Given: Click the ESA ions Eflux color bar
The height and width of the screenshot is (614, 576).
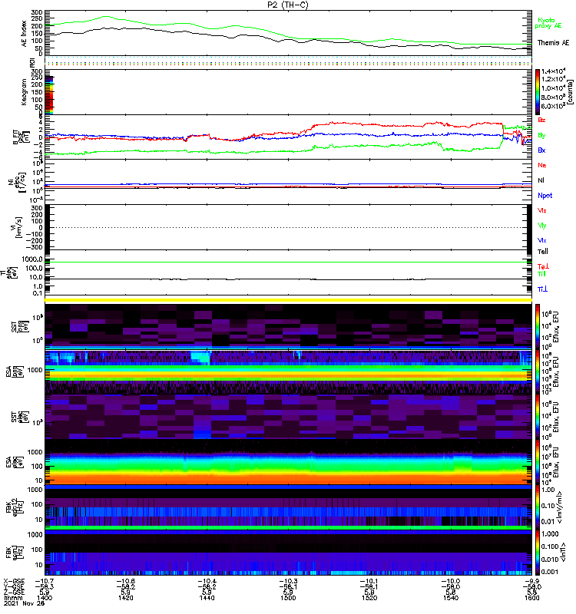Looking at the screenshot, I should click(538, 371).
